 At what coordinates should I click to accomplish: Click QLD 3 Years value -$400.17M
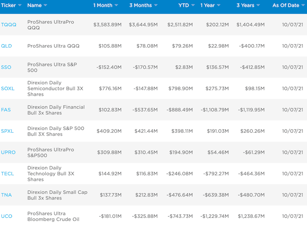pos(252,46)
